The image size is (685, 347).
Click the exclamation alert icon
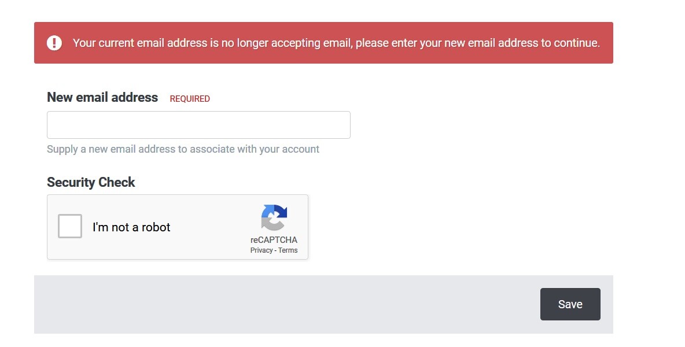click(x=54, y=43)
